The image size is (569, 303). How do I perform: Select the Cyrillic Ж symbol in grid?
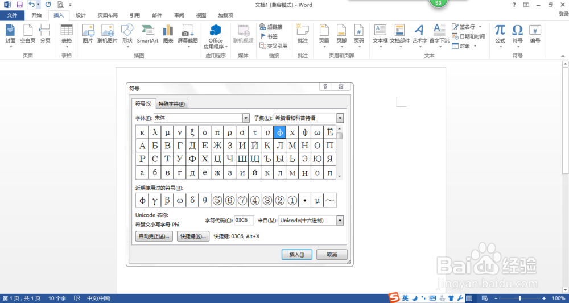pos(217,146)
